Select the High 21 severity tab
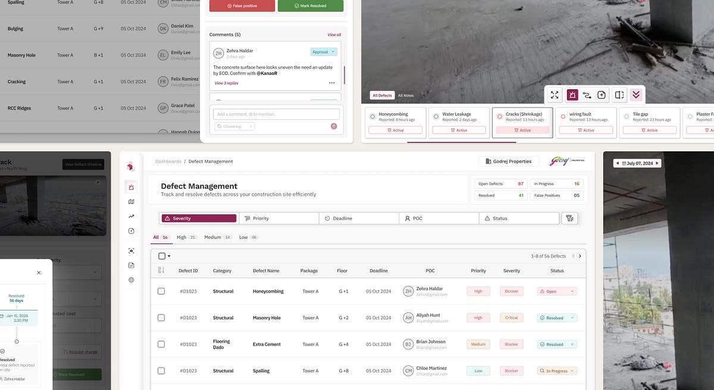 point(186,237)
